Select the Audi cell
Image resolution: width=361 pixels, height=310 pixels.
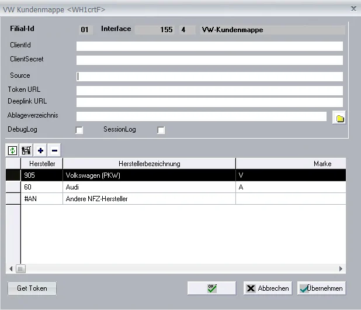pyautogui.click(x=149, y=187)
